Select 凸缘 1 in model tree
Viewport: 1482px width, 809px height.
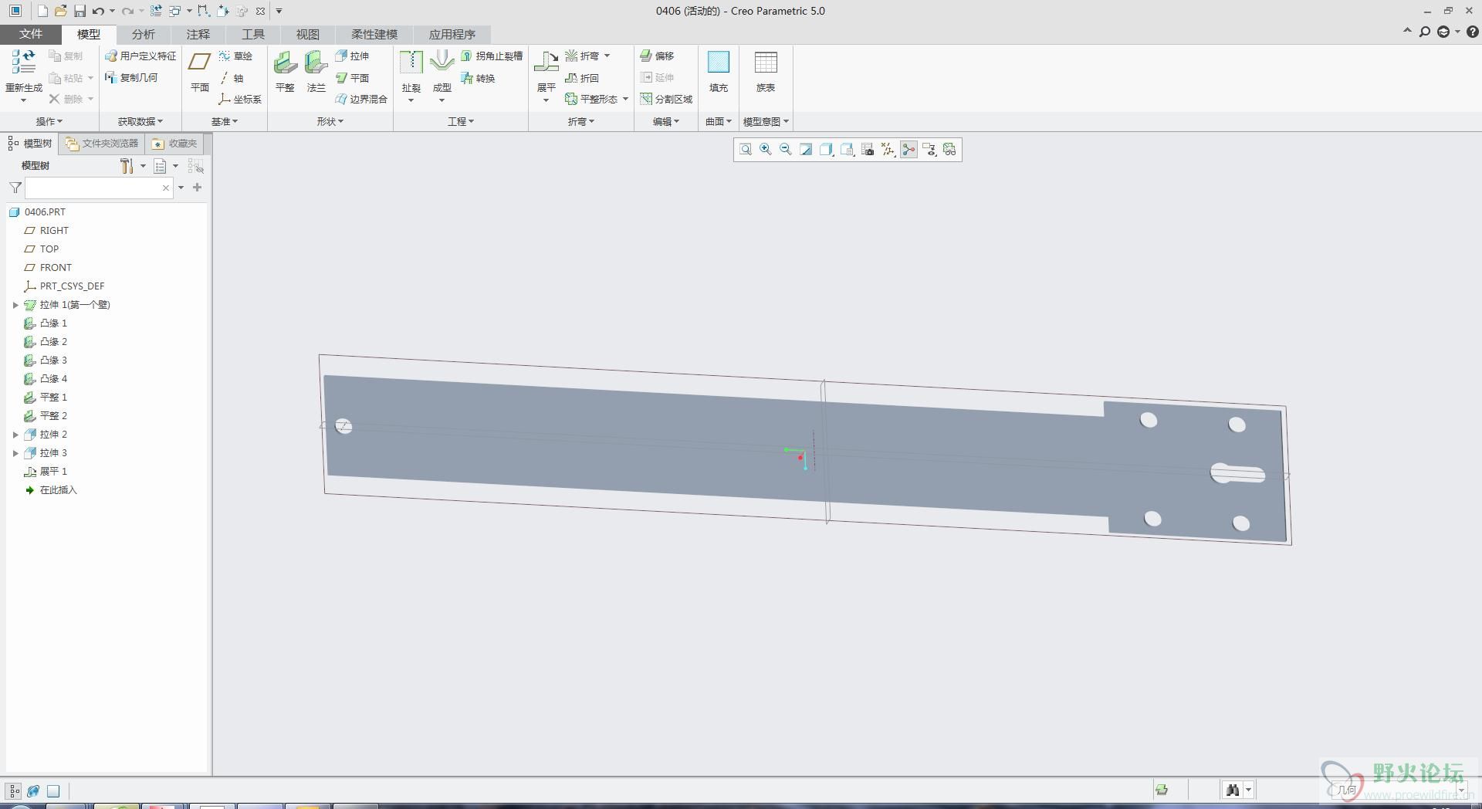[x=46, y=323]
